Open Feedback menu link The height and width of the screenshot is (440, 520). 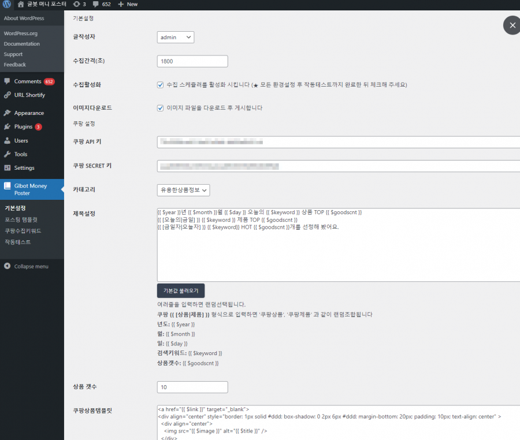click(15, 65)
